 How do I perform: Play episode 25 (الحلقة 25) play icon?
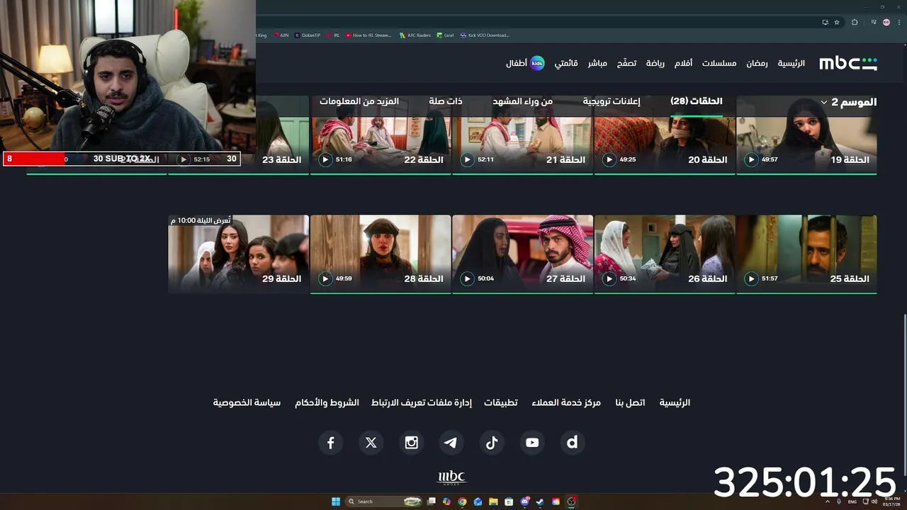(x=751, y=279)
